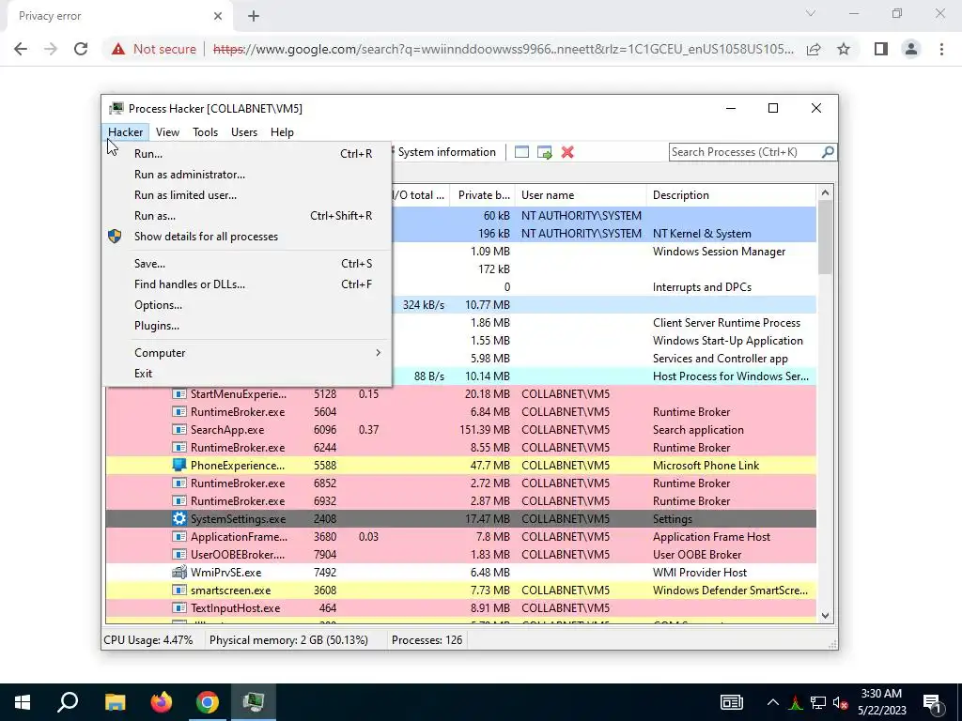Sort by the Description column header
The height and width of the screenshot is (721, 962).
(731, 195)
